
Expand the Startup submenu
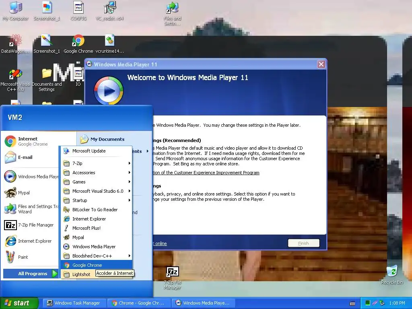click(x=97, y=200)
